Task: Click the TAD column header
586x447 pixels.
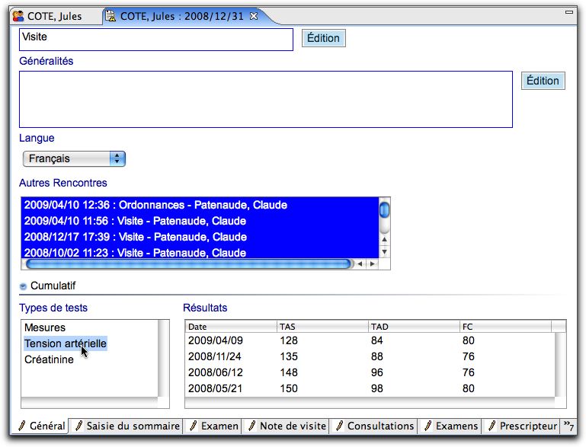Action: pyautogui.click(x=414, y=327)
